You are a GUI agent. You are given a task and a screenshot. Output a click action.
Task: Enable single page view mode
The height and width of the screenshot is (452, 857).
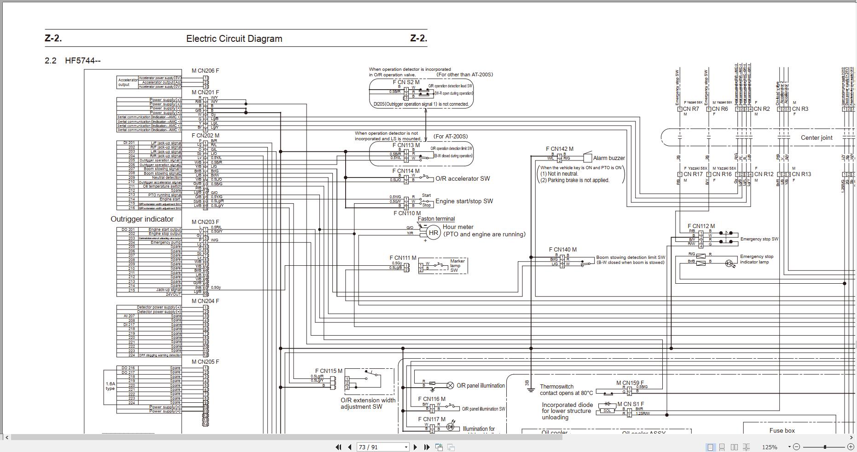pyautogui.click(x=711, y=446)
